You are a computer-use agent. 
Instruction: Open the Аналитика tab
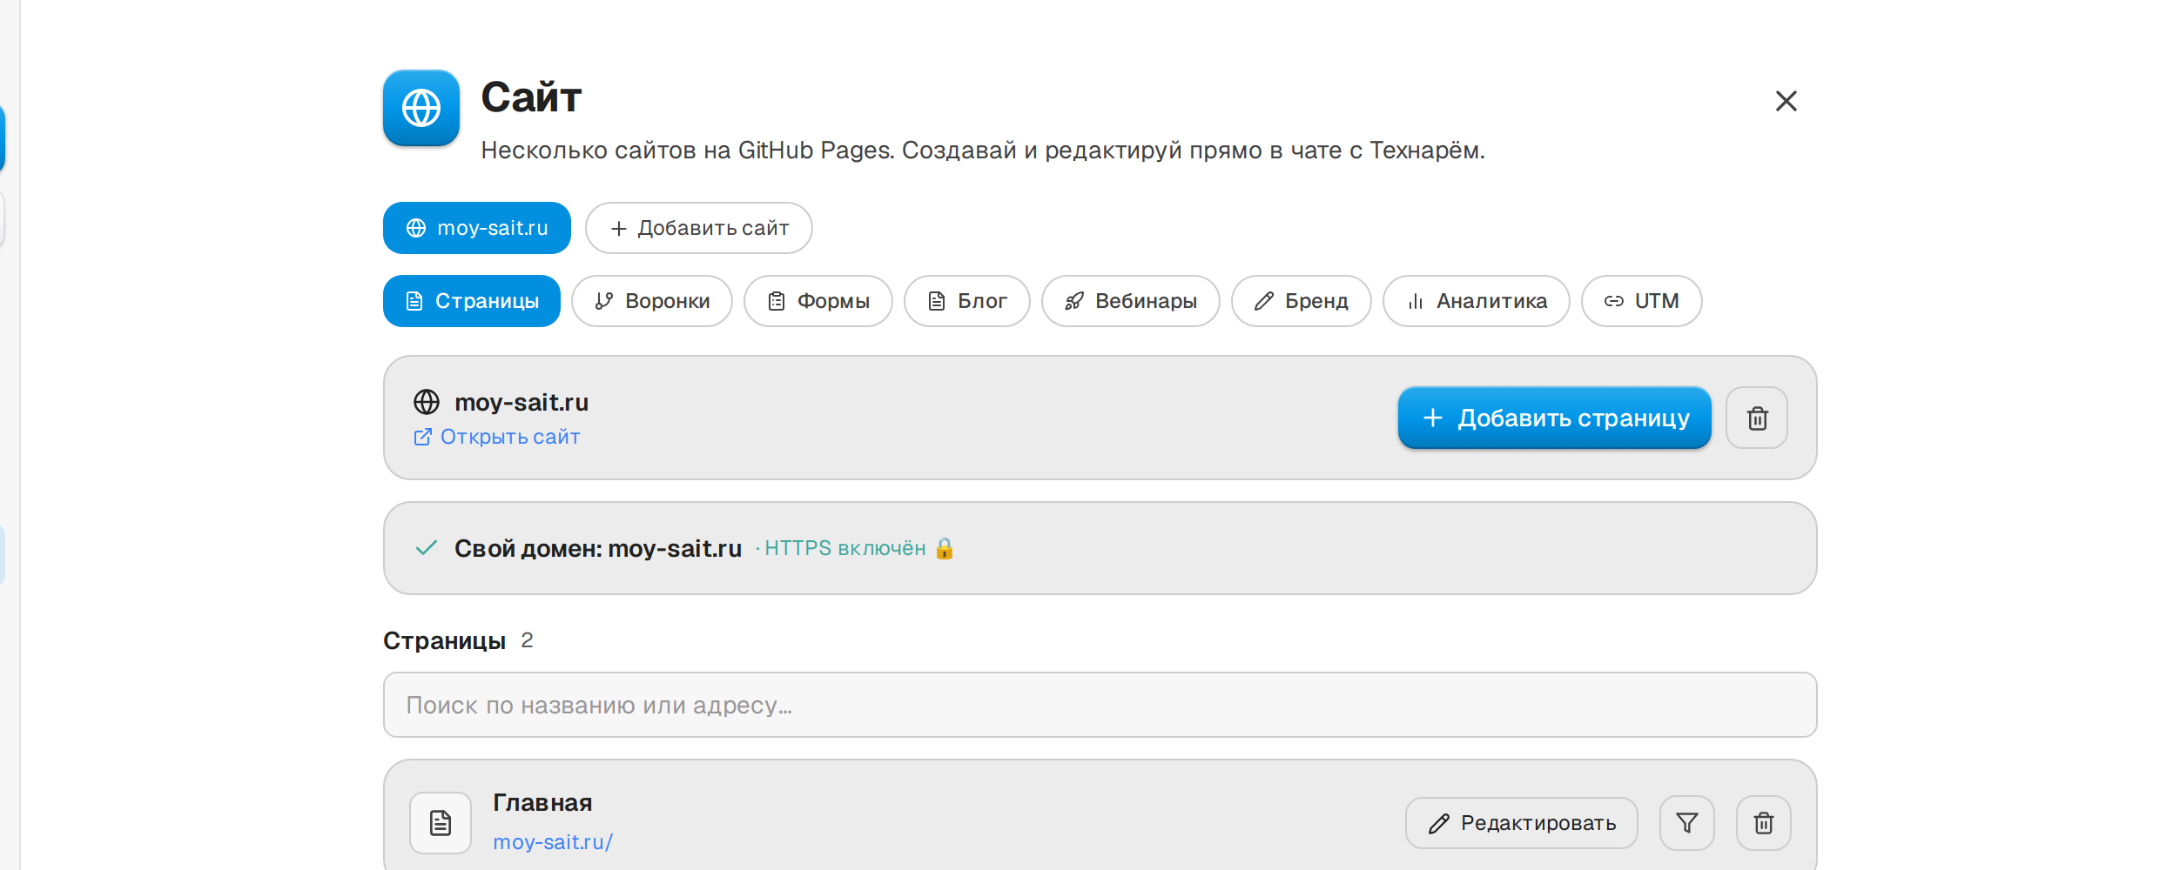1477,301
